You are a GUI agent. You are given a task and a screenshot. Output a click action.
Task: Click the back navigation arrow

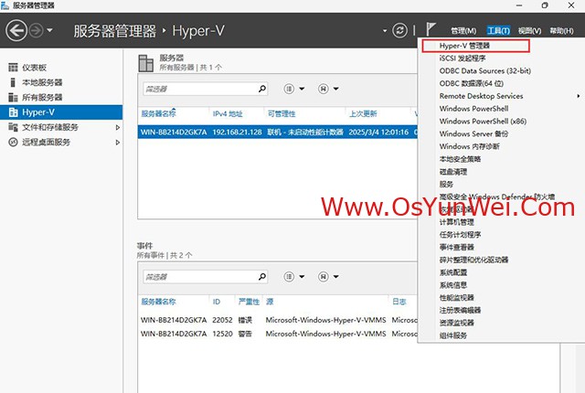pyautogui.click(x=16, y=30)
